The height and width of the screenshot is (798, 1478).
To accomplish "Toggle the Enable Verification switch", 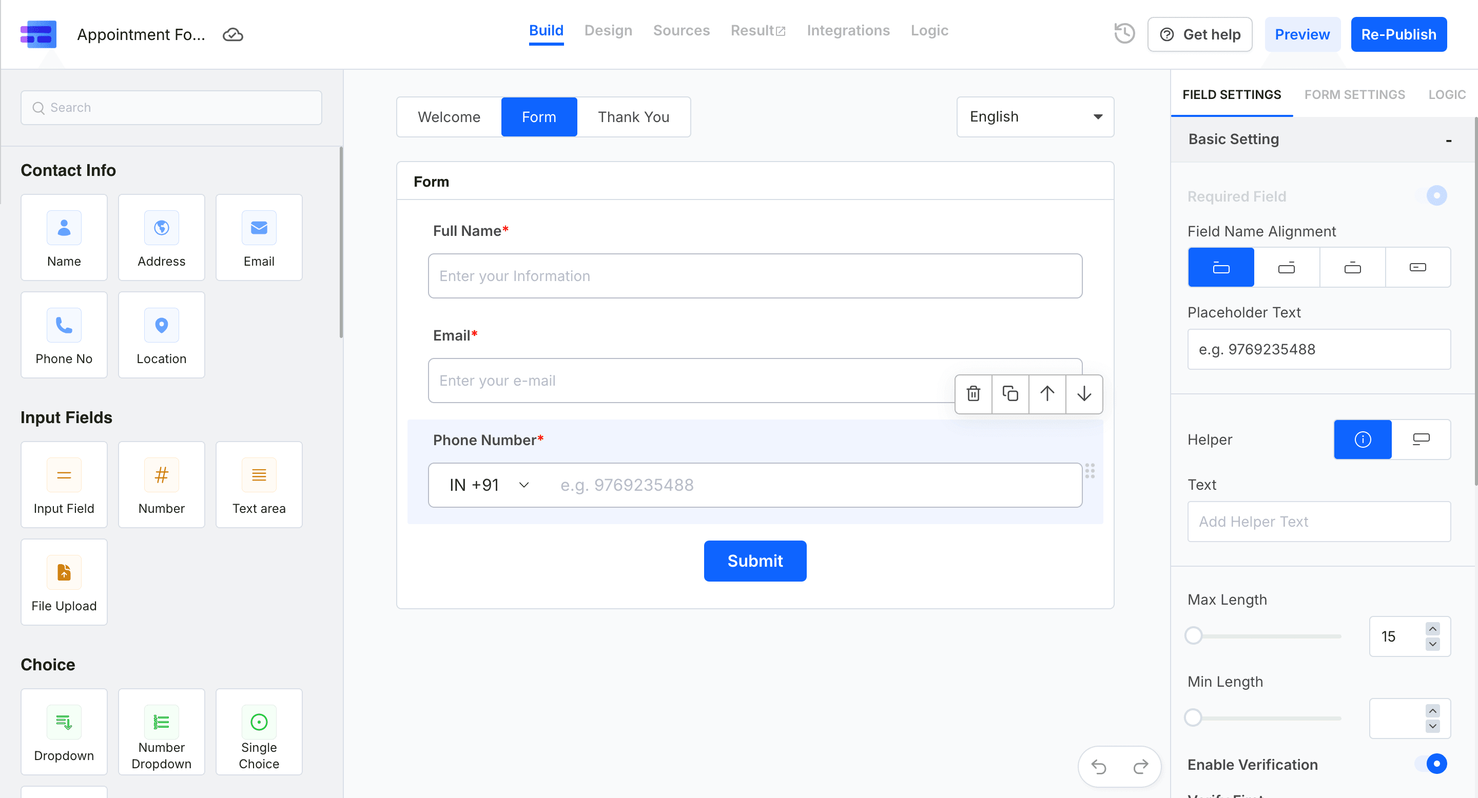I will [1431, 764].
